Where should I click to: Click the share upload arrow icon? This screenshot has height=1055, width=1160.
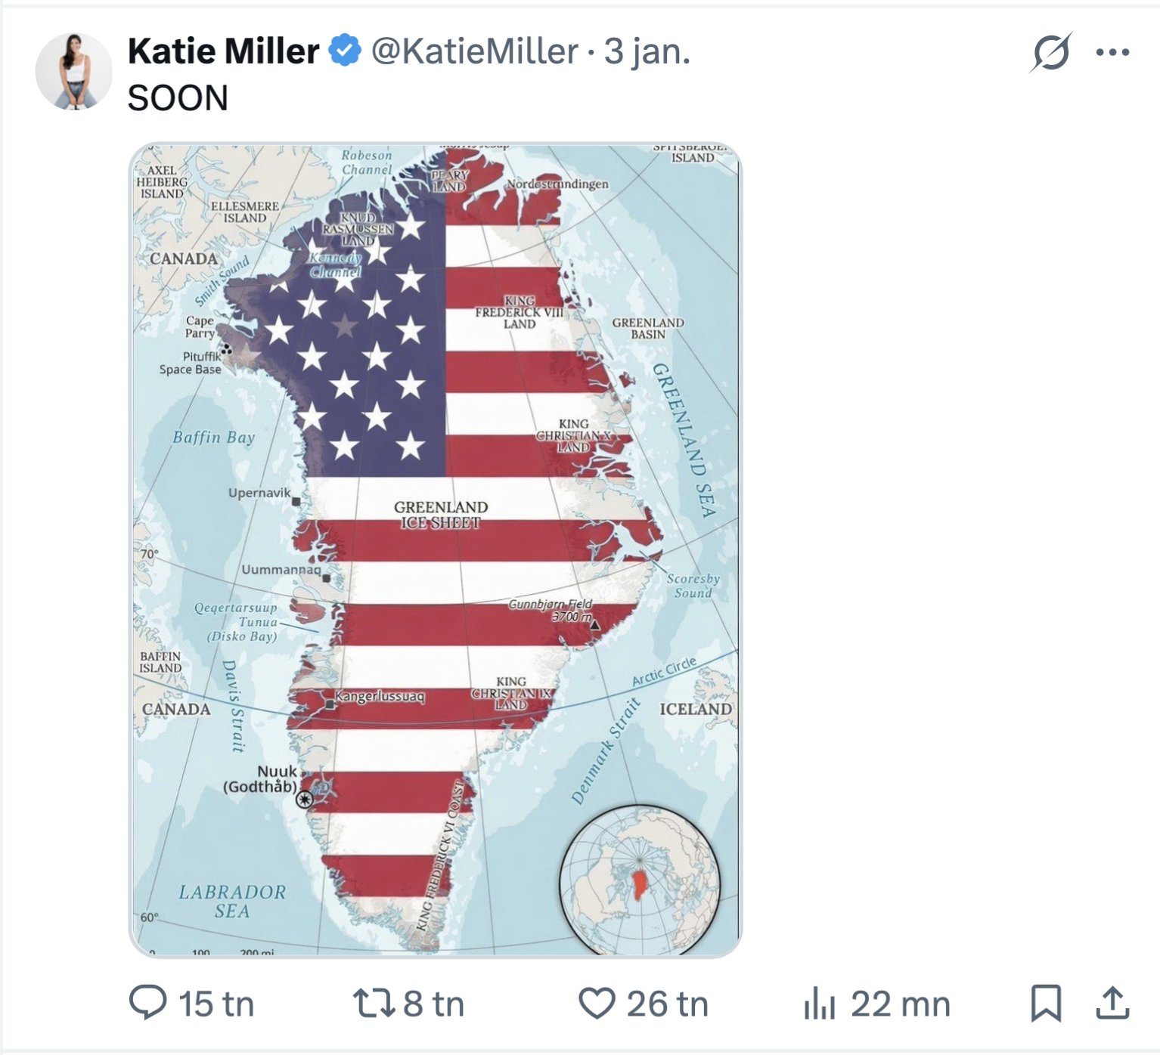coord(1112,1004)
